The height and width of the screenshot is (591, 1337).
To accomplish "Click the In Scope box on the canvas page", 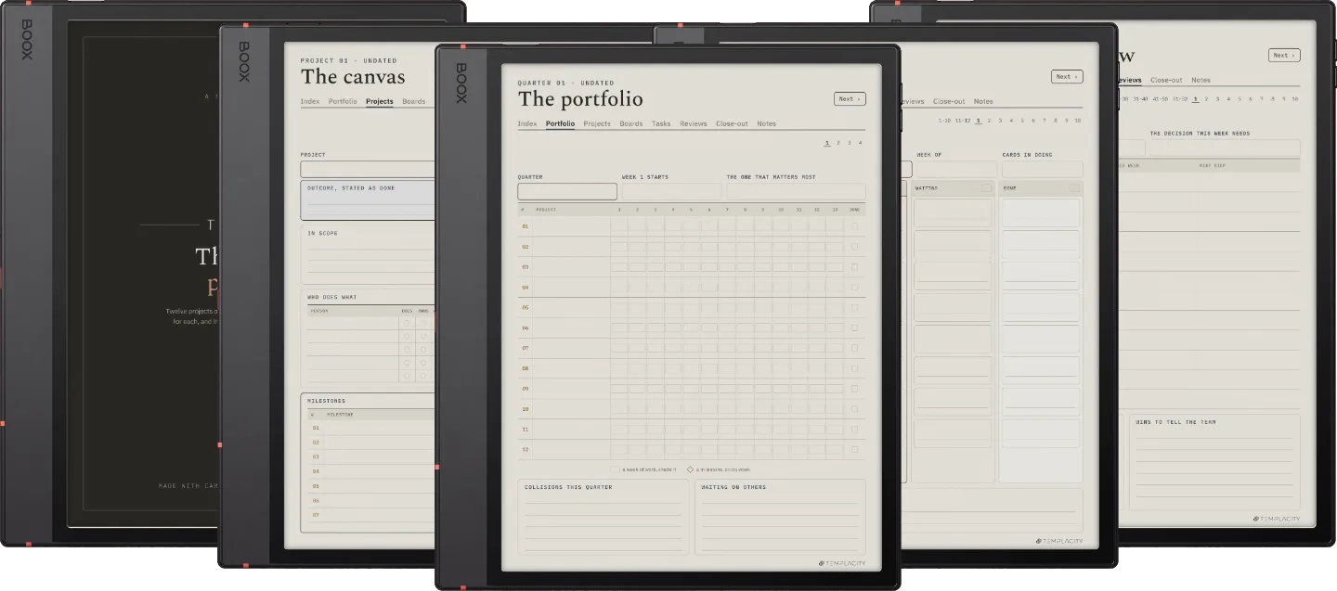I will click(368, 254).
